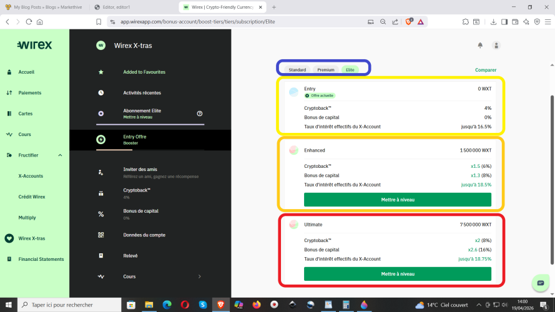This screenshot has height=312, width=555.
Task: Click the percent icon for Bonus de capital
Action: pyautogui.click(x=101, y=214)
